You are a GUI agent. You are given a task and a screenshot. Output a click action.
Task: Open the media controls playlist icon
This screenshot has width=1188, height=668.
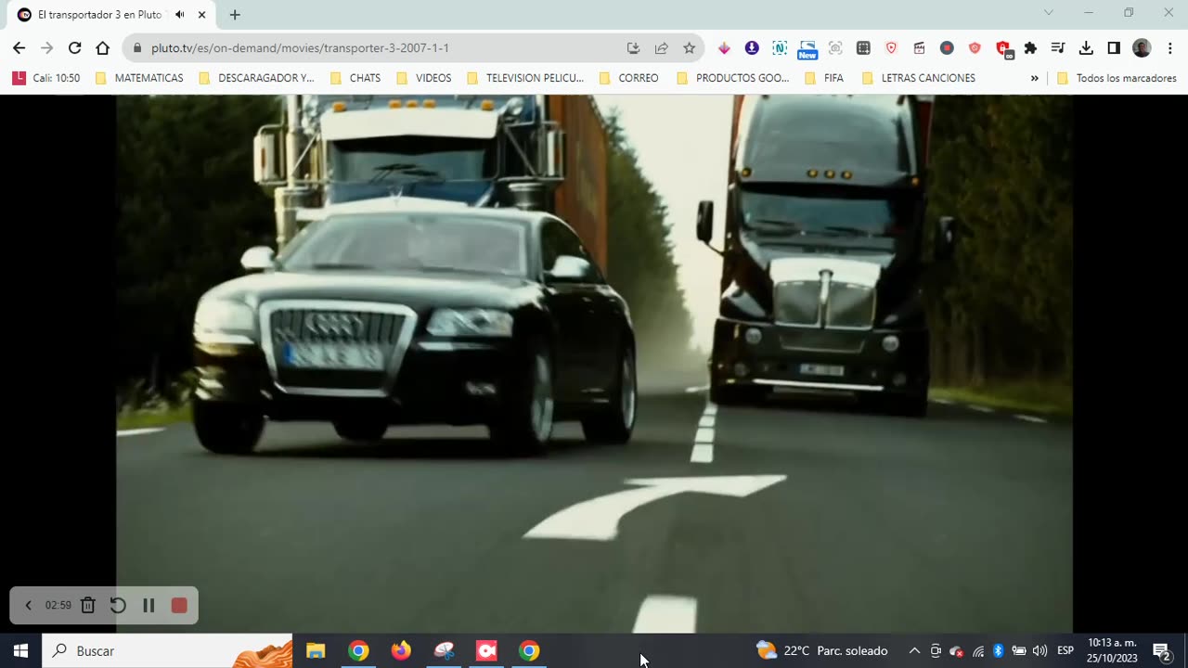point(1058,48)
